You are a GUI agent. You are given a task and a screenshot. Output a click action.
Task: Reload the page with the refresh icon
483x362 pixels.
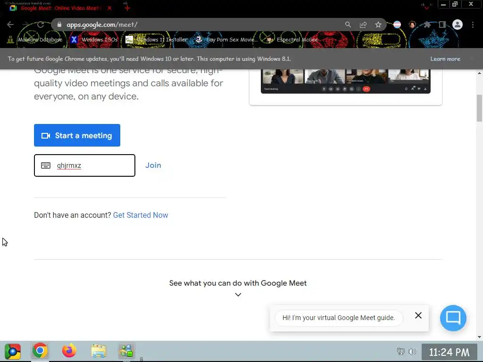click(41, 25)
